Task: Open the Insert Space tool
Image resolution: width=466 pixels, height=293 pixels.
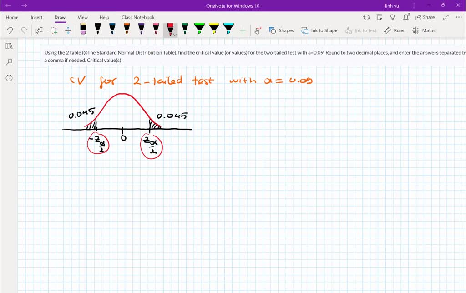Action: pyautogui.click(x=68, y=30)
